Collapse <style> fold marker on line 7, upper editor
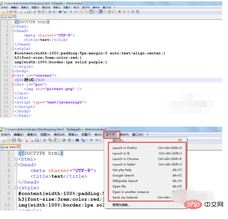The height and width of the screenshot is (219, 228). (13, 49)
